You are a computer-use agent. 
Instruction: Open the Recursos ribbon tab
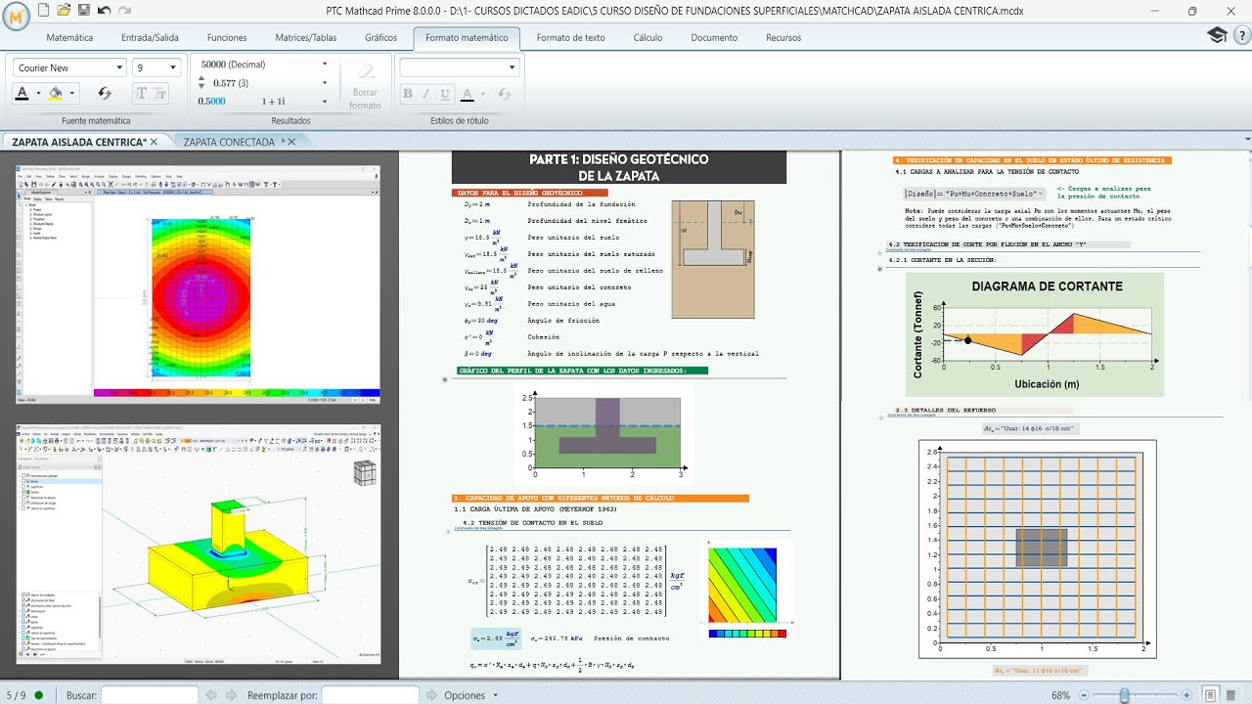(x=783, y=37)
